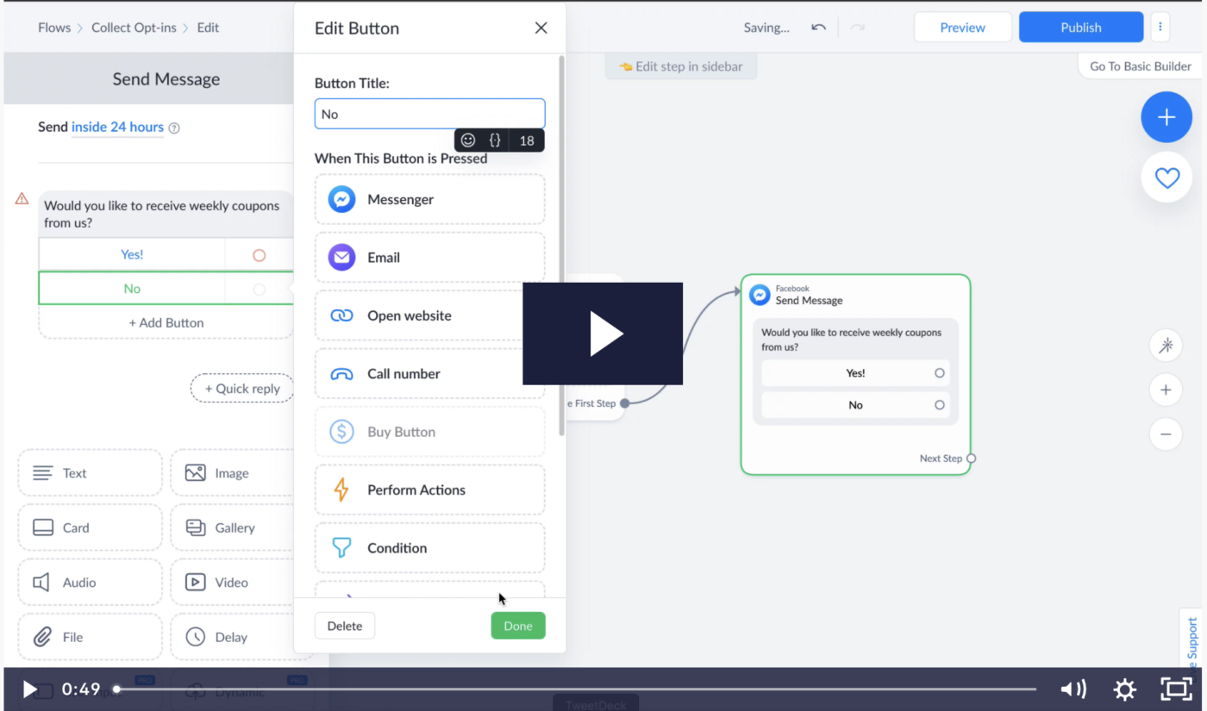The width and height of the screenshot is (1207, 711).
Task: Click the video progress bar
Action: [576, 689]
